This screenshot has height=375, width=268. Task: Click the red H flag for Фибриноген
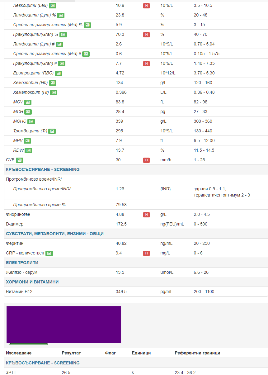click(146, 215)
